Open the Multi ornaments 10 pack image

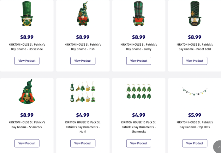[x=83, y=91]
